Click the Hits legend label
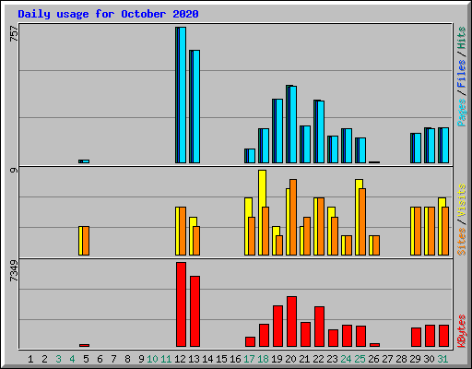Viewport: 472px width, 369px height. click(x=462, y=38)
